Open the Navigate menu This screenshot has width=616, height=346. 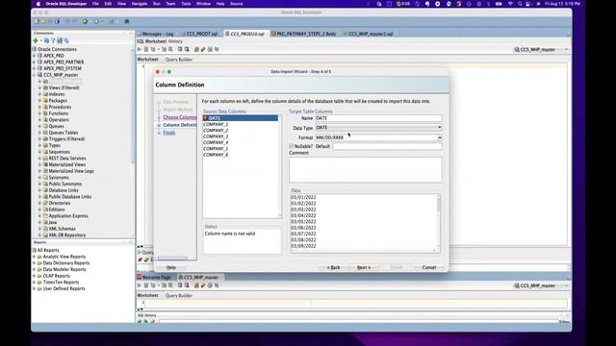[139, 4]
